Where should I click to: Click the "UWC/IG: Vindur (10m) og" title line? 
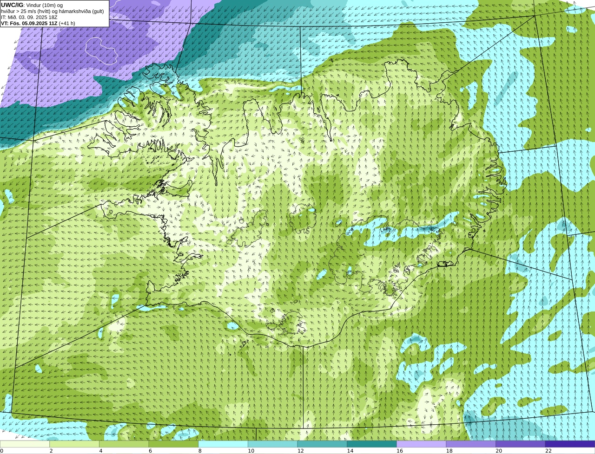pos(32,5)
